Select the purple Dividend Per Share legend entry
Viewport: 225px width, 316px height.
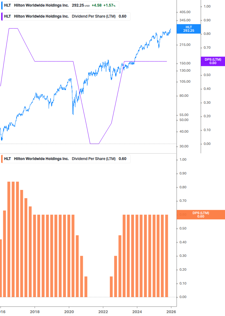pyautogui.click(x=66, y=17)
